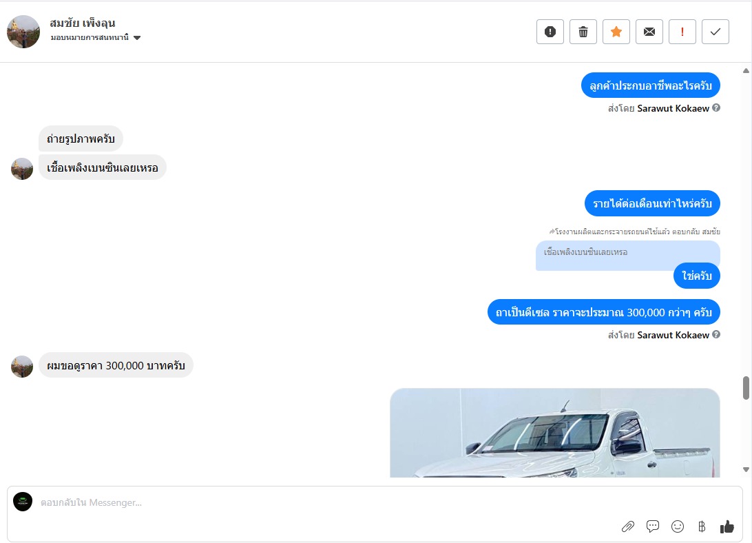Open saved replies speech bubble icon
The image size is (752, 543).
point(653,526)
